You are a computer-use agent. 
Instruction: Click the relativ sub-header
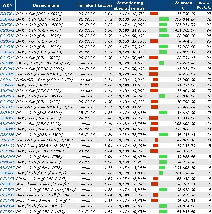tap(138, 8)
